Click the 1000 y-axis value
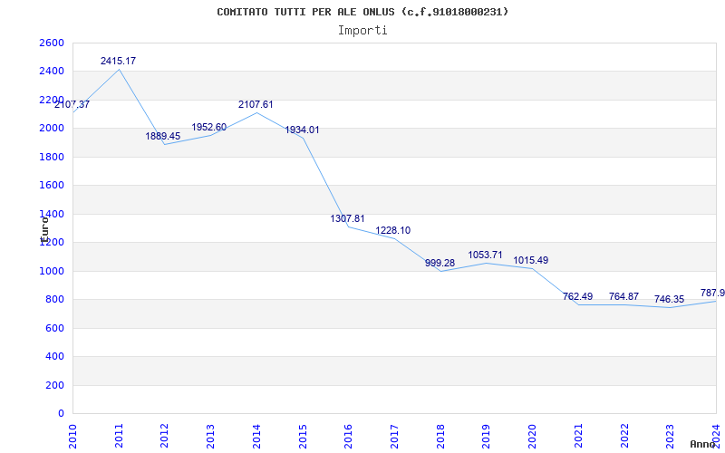This screenshot has width=725, height=453. pyautogui.click(x=52, y=271)
